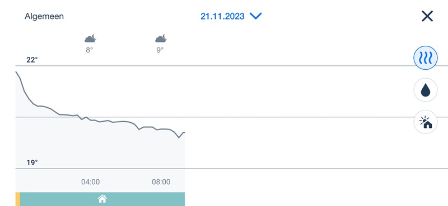The image size is (448, 206).
Task: Click the end point of temperature curve
Action: (184, 132)
